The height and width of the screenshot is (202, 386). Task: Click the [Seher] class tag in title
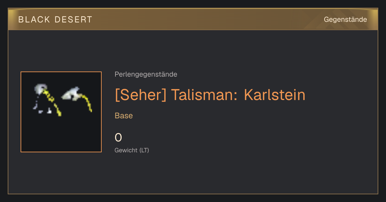141,95
